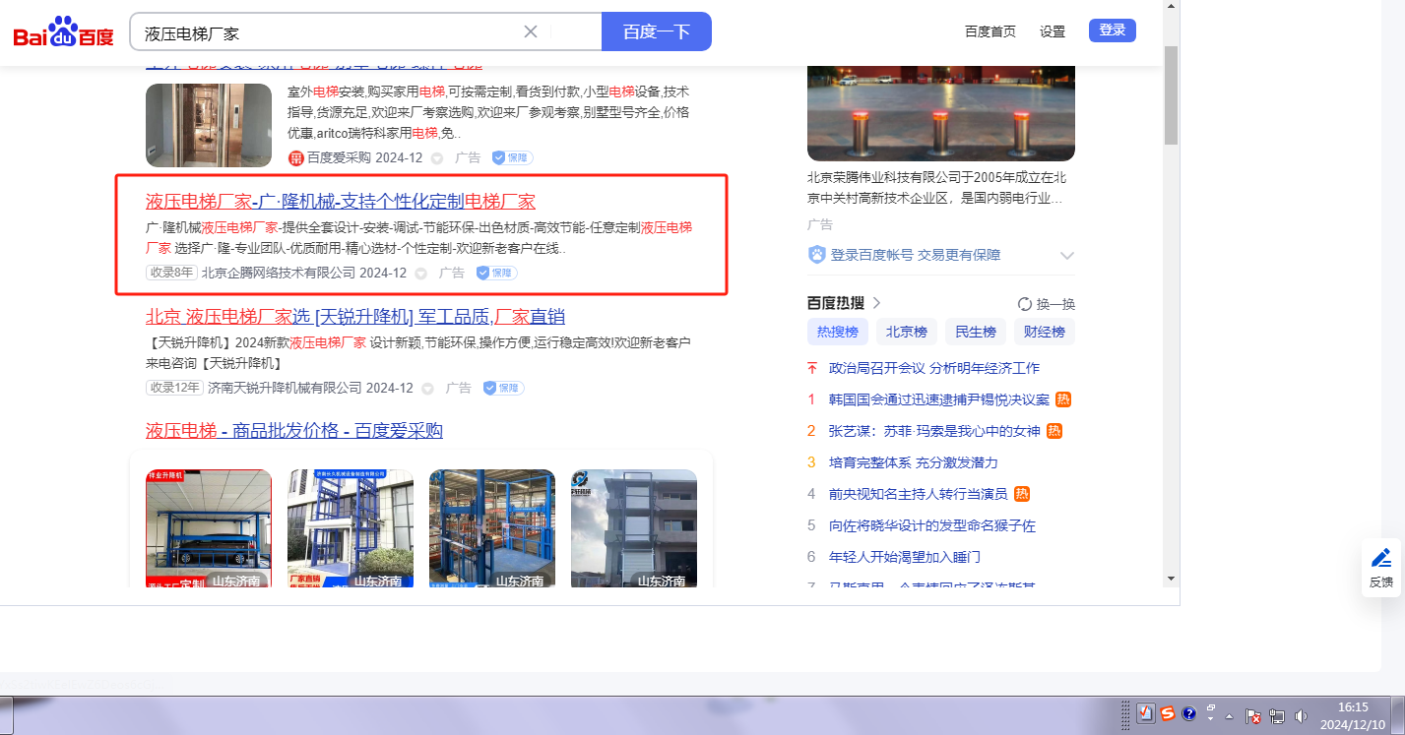Click the 热 tag after 前央视知名主持人 headline
Screen dimensions: 1405x735
[1022, 494]
